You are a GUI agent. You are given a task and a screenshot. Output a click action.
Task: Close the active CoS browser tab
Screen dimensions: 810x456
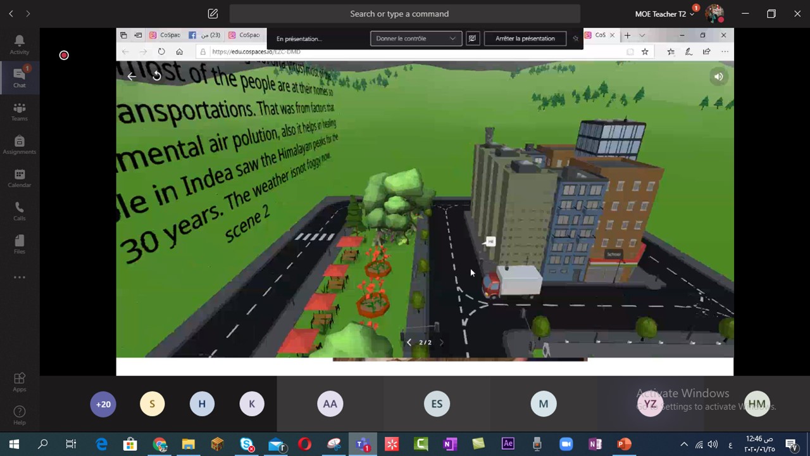click(612, 35)
